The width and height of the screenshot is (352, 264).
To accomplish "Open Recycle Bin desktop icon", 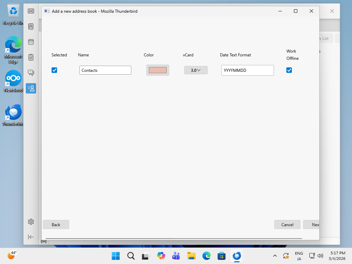I will pyautogui.click(x=13, y=14).
